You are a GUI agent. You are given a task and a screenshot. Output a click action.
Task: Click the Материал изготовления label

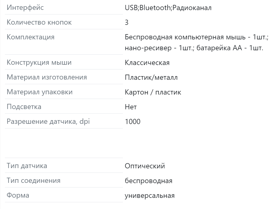click(x=47, y=77)
